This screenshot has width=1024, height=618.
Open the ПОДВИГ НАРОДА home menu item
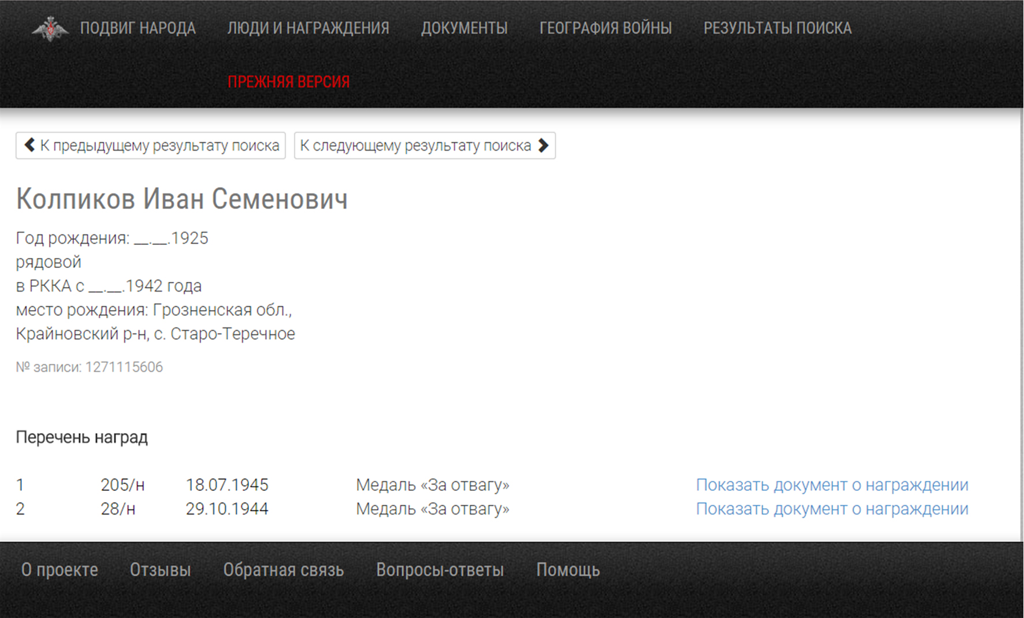click(x=138, y=28)
